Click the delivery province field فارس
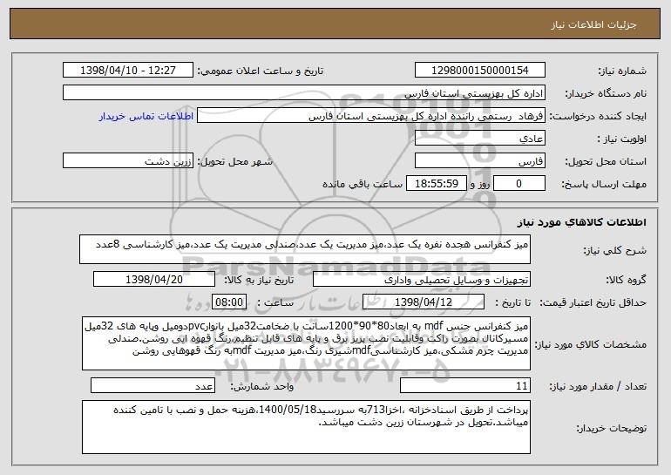 tap(479, 161)
